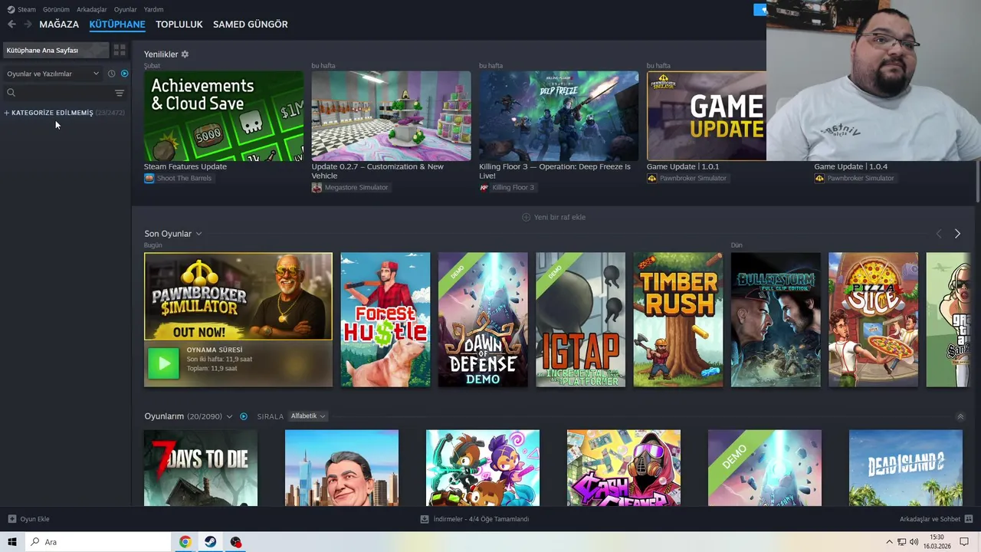Open Forest Hustle game cover

[386, 320]
